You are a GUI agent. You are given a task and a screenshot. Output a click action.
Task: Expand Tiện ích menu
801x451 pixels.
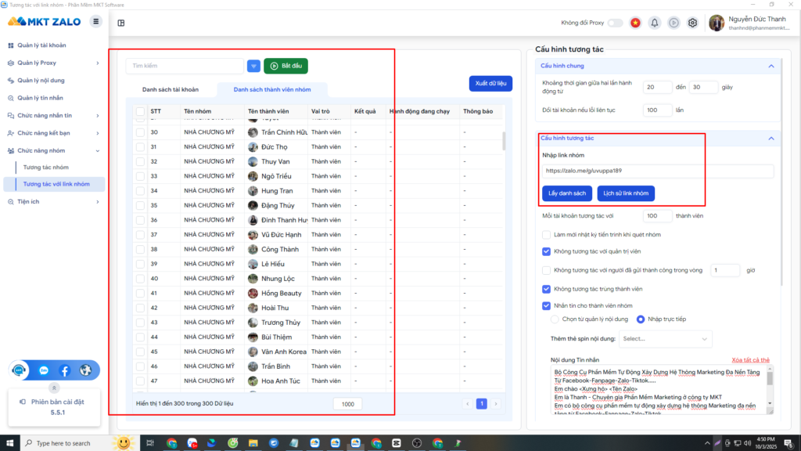pos(54,201)
